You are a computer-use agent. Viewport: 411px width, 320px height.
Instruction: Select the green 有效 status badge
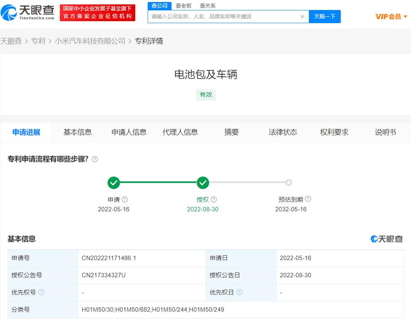pyautogui.click(x=206, y=95)
